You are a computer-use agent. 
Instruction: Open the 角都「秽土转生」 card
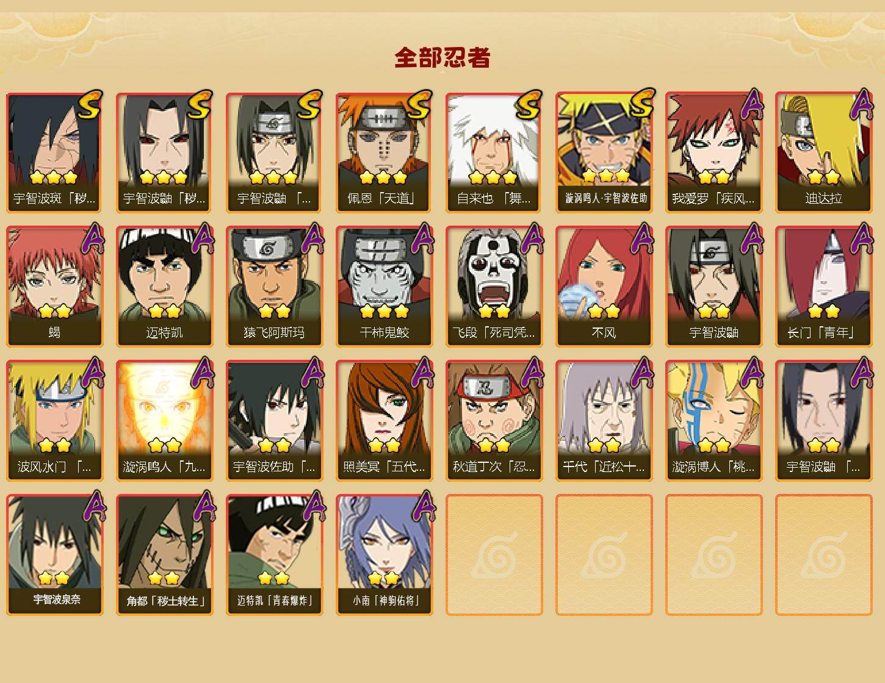[164, 555]
